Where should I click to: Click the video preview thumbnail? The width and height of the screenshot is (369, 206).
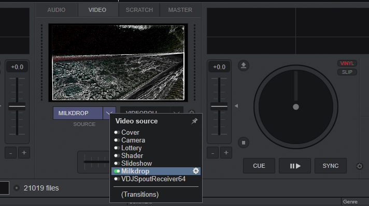point(118,62)
